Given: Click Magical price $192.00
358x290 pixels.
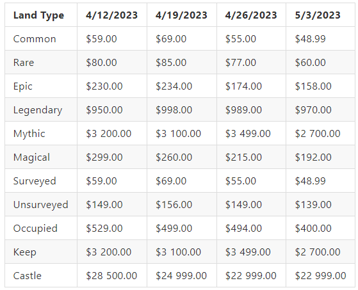Looking at the screenshot, I should point(313,157).
